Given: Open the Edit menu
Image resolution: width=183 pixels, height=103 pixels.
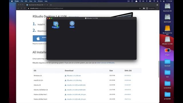Looking at the screenshot, I should click(26, 1).
